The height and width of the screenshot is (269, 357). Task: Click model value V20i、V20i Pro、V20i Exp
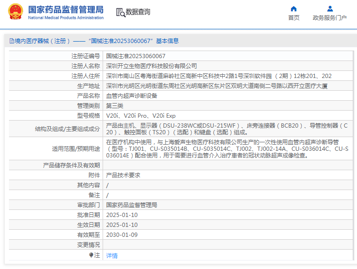(141, 116)
